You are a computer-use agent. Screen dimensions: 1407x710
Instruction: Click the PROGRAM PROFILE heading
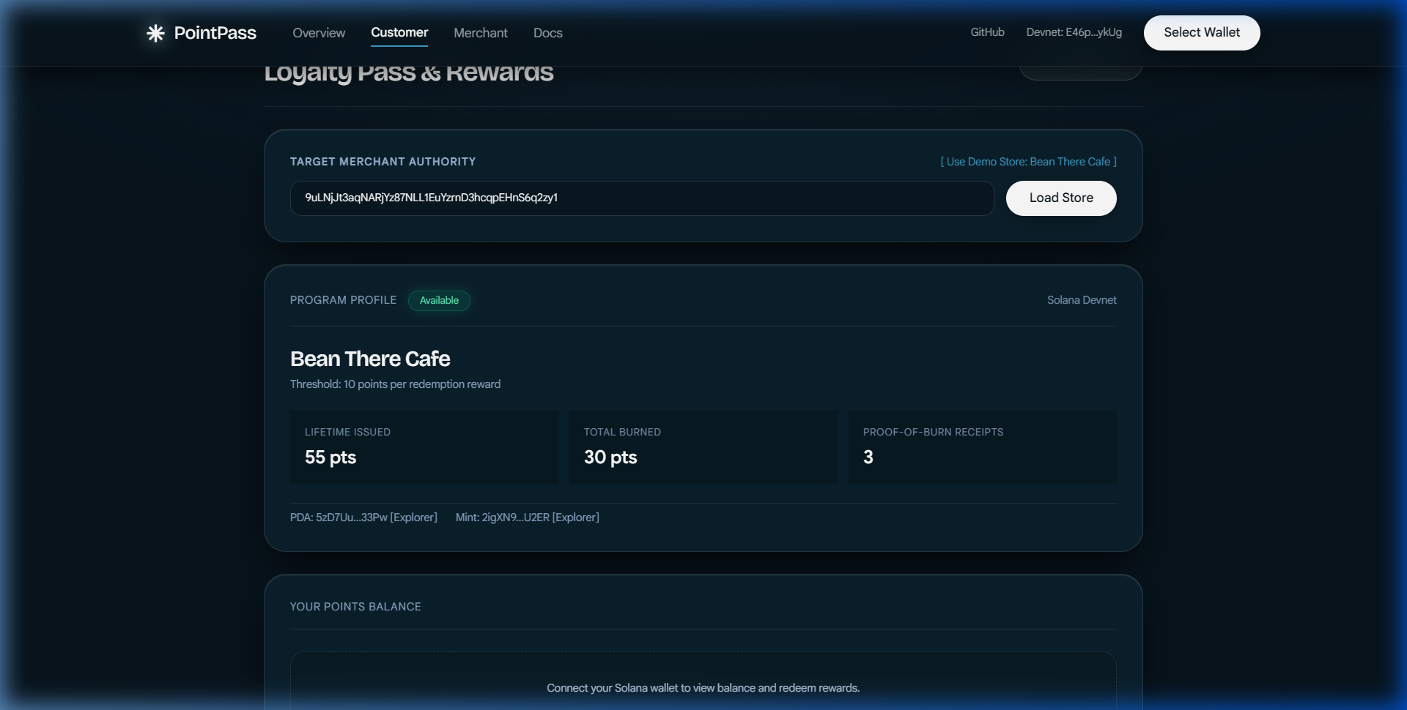(x=343, y=300)
